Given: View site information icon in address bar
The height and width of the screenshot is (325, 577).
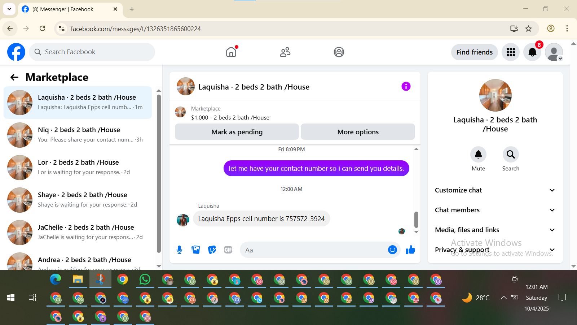Looking at the screenshot, I should click(x=62, y=29).
